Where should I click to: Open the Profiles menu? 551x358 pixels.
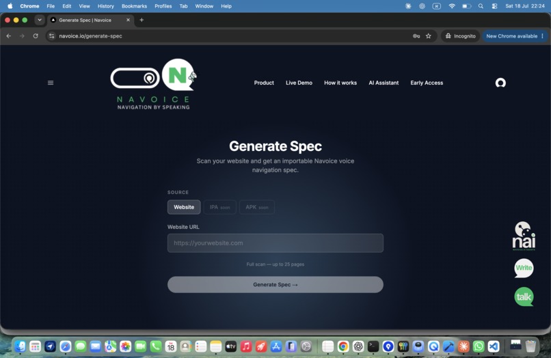tap(163, 6)
